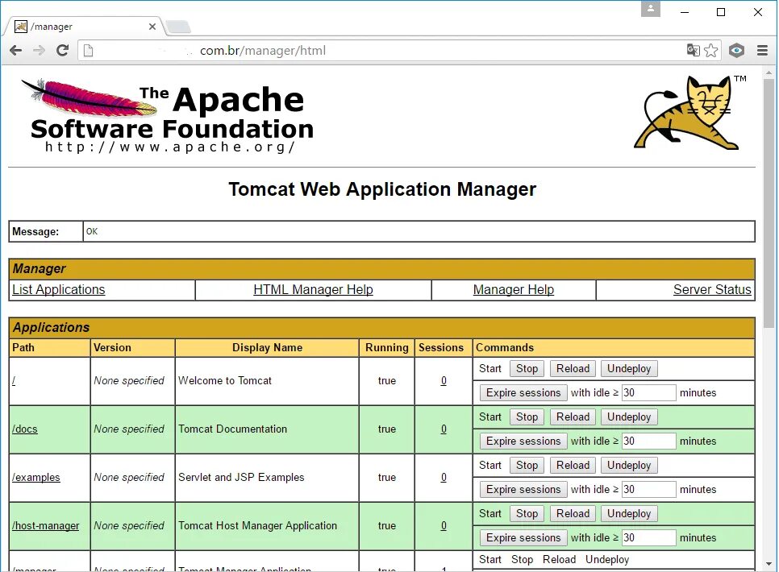Click the OK message text

click(92, 231)
